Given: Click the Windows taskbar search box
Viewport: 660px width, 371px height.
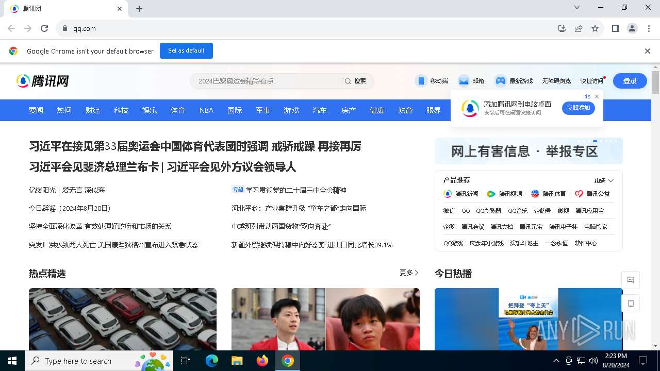Looking at the screenshot, I should [x=98, y=361].
